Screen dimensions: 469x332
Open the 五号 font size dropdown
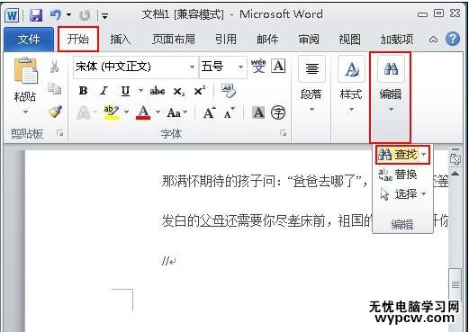240,67
